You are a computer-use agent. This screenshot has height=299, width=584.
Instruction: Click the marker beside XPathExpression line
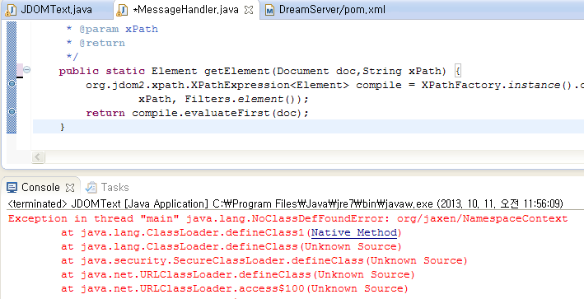(12, 84)
